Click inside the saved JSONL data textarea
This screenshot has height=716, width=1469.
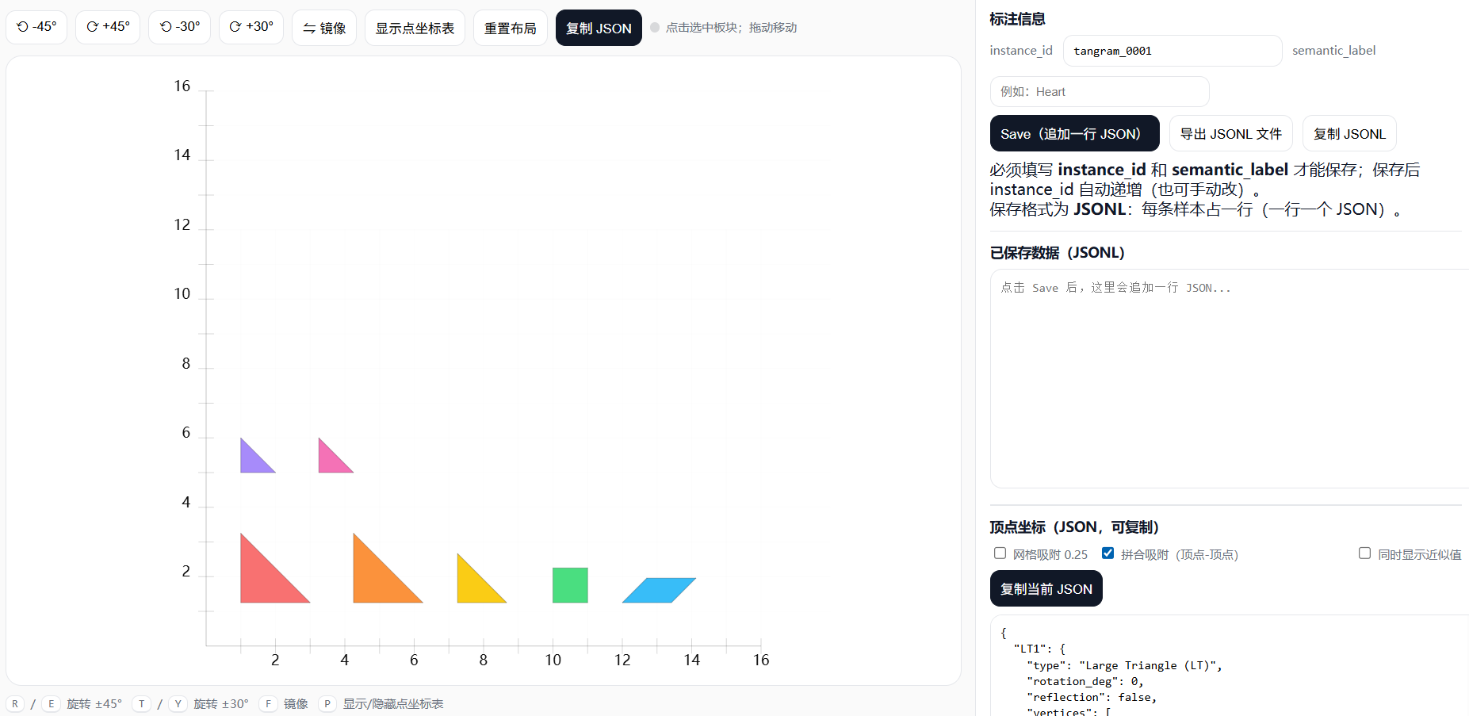click(x=1229, y=378)
